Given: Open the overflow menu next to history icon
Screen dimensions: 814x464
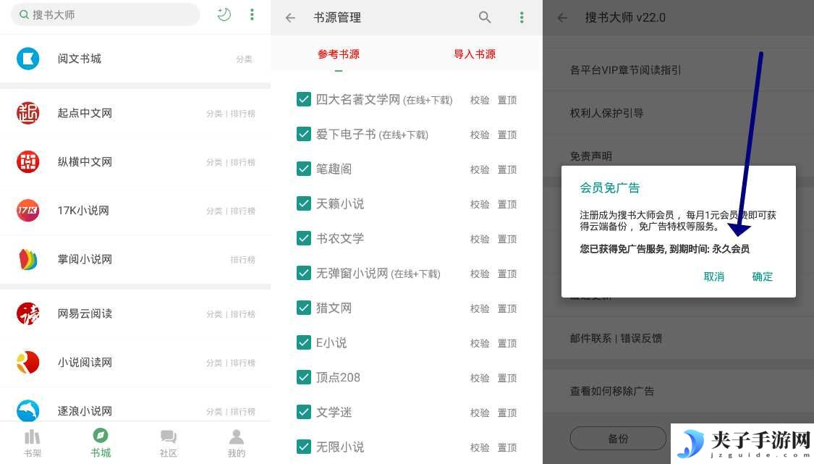Looking at the screenshot, I should point(252,14).
